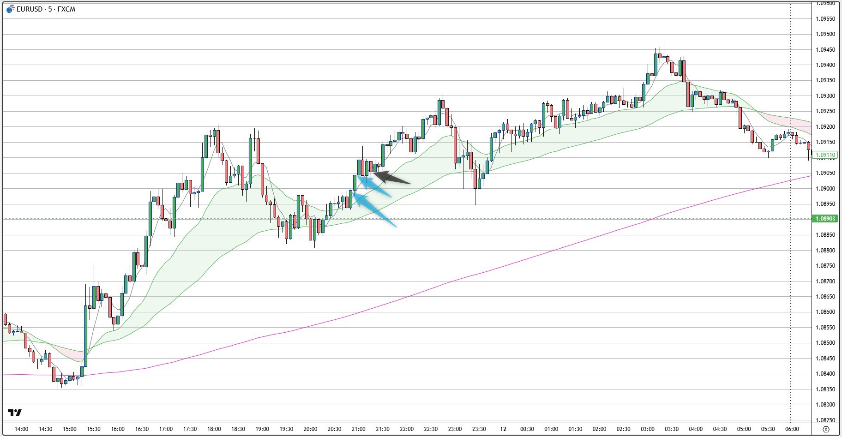Click the 15:30 time axis label
This screenshot has width=842, height=437.
click(x=93, y=429)
